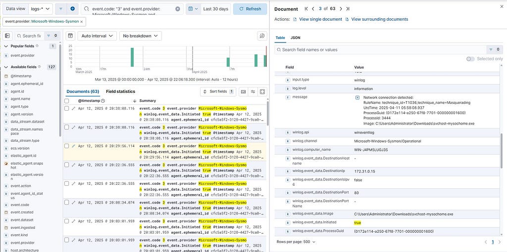
Task: Open the chart inspect lens icon
Action: [x=262, y=36]
